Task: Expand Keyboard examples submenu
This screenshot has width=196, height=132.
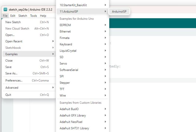Action: point(82,44)
